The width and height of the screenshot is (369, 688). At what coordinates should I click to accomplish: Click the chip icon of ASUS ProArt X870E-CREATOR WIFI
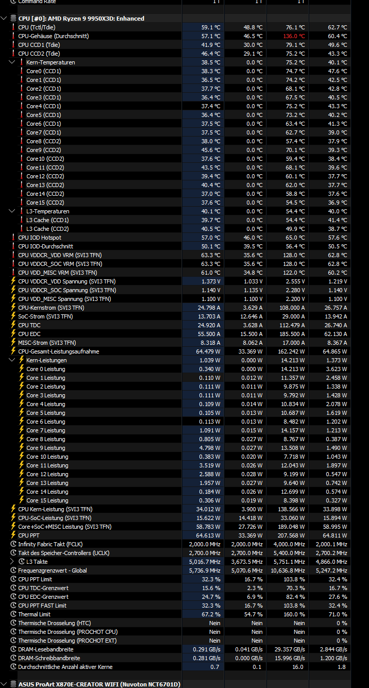13,684
